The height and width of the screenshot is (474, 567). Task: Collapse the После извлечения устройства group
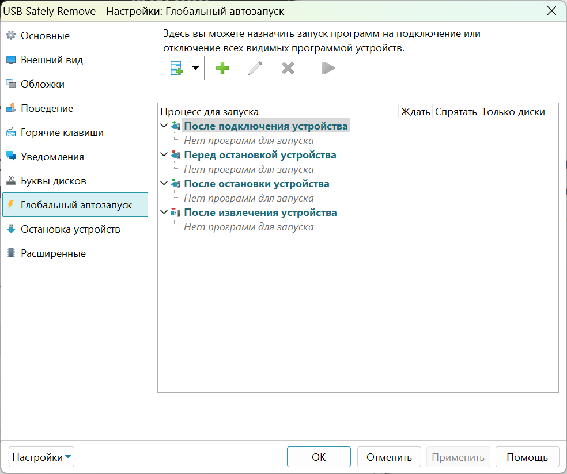[x=164, y=212]
